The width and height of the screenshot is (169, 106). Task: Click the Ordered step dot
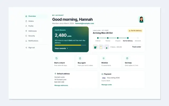[98, 38]
